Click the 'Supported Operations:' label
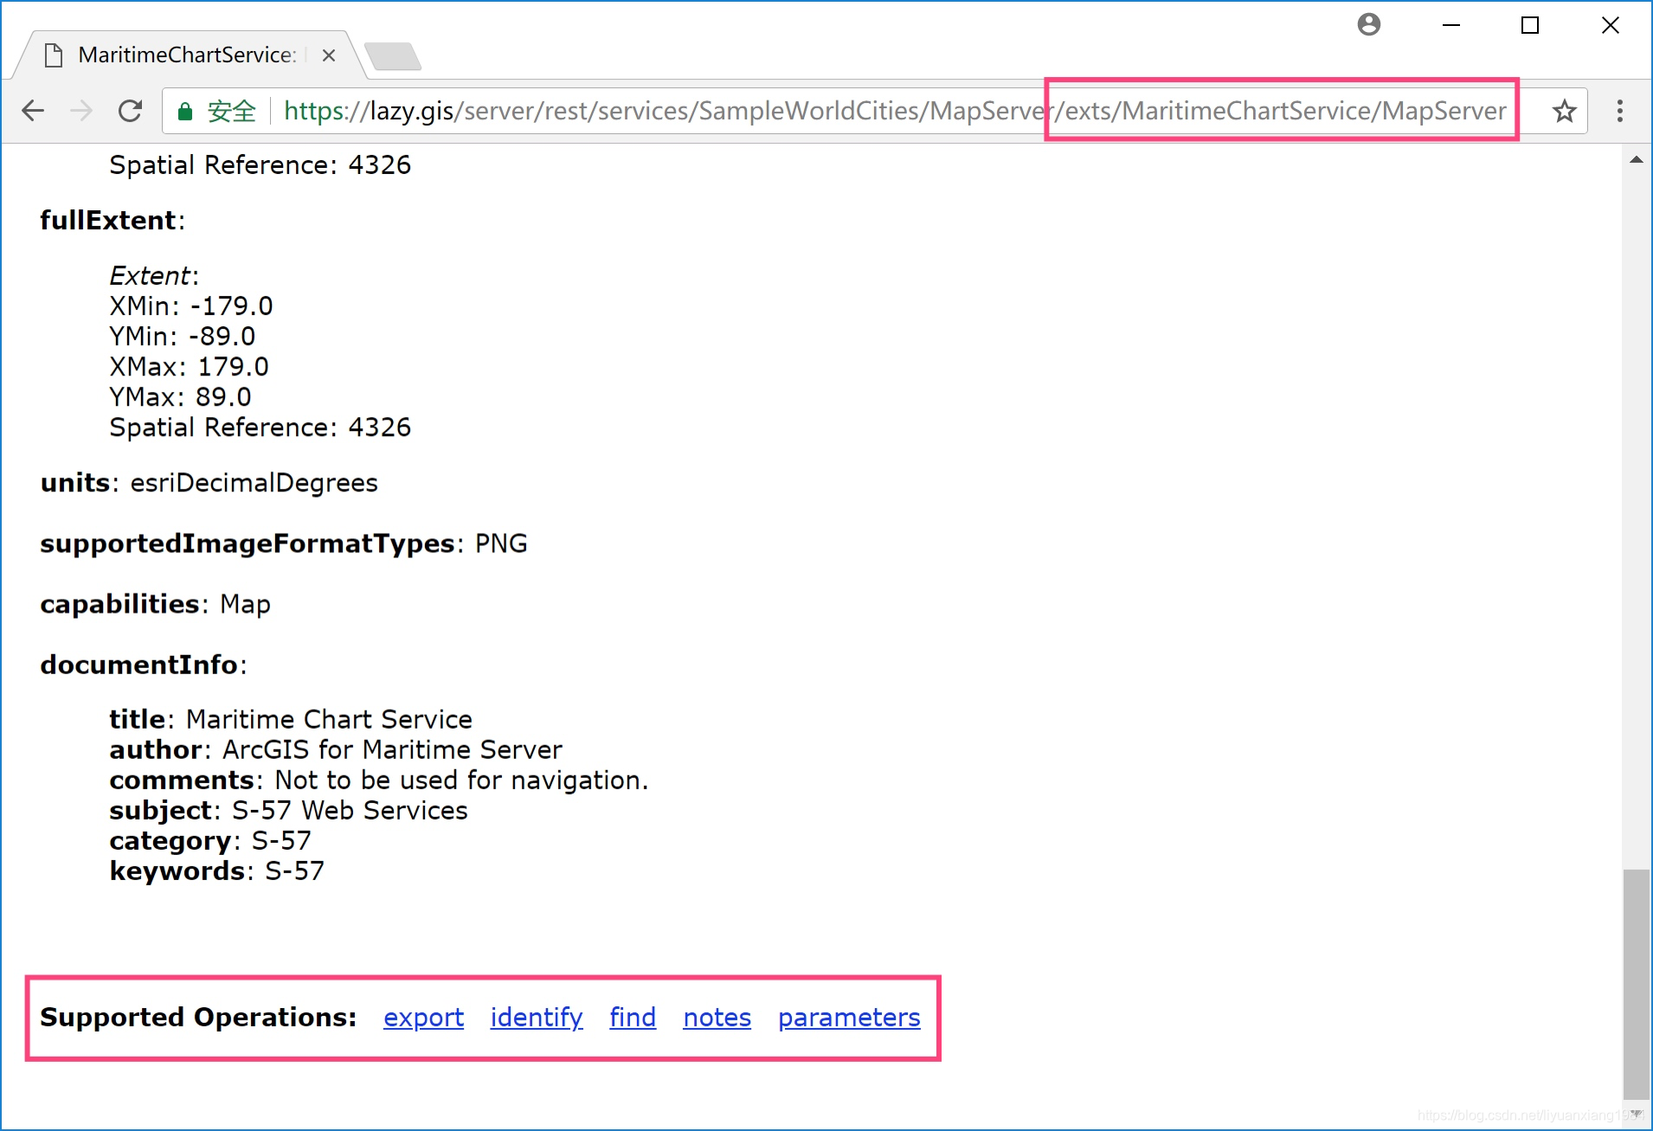The height and width of the screenshot is (1131, 1653). click(198, 1017)
